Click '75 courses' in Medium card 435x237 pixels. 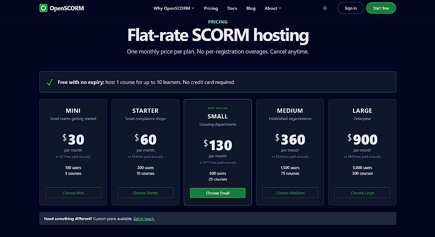290,174
